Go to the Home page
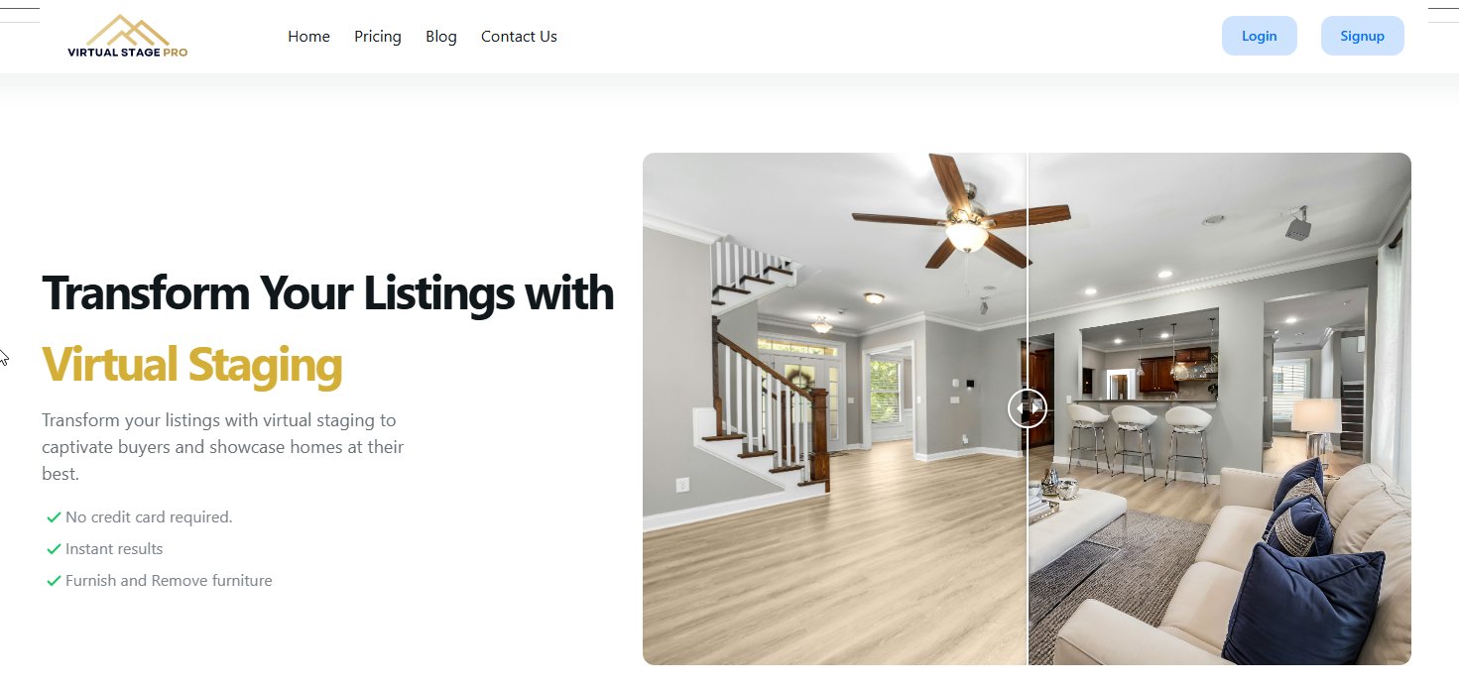The height and width of the screenshot is (686, 1459). click(x=308, y=37)
